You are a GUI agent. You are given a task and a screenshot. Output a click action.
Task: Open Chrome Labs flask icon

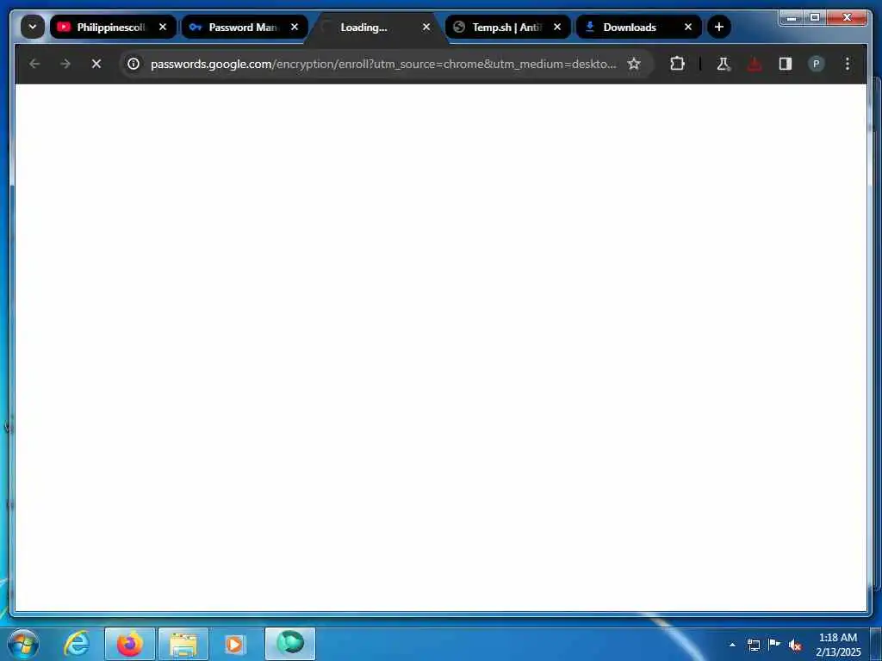tap(724, 64)
